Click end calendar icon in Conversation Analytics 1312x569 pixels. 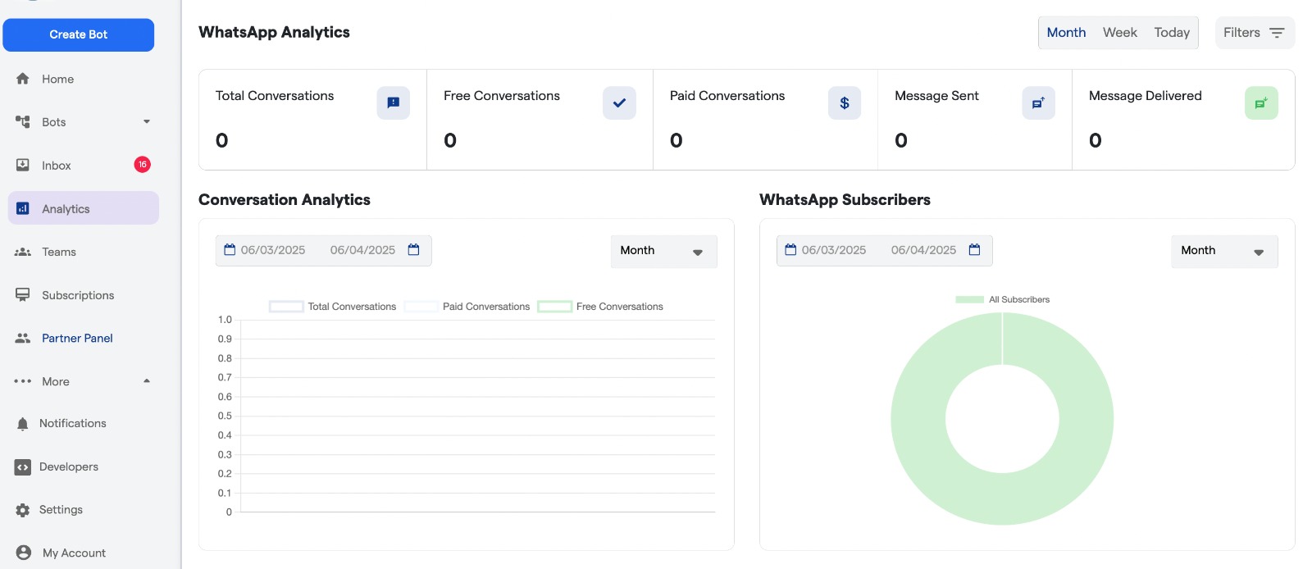pos(414,250)
